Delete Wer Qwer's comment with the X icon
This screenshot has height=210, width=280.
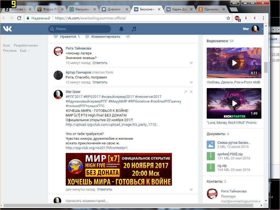(x=191, y=92)
